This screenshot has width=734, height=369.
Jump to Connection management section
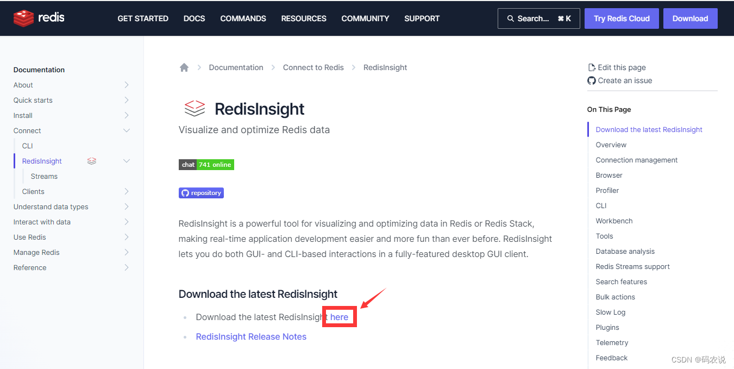(637, 160)
